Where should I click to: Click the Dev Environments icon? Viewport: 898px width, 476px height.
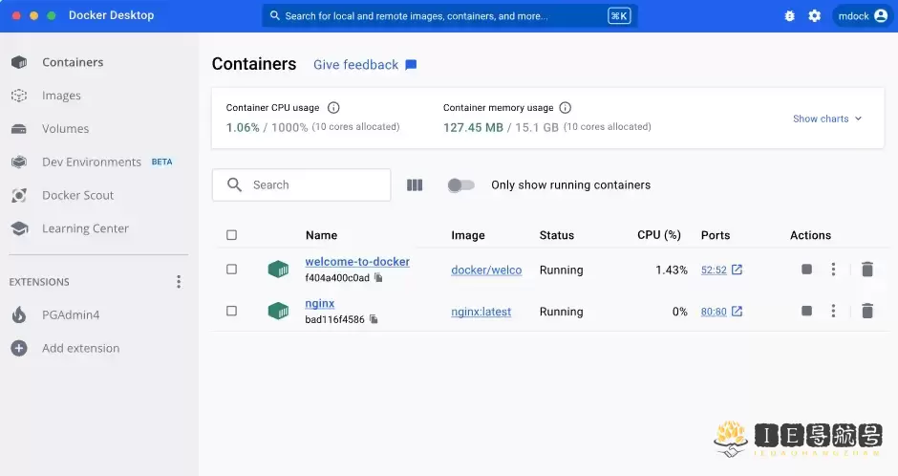click(19, 162)
